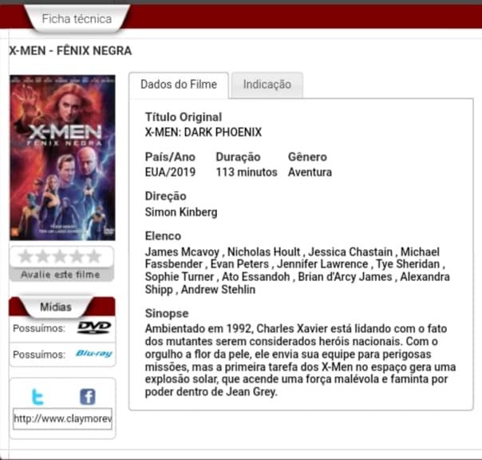Click the Direção heading
The height and width of the screenshot is (460, 482).
[165, 196]
